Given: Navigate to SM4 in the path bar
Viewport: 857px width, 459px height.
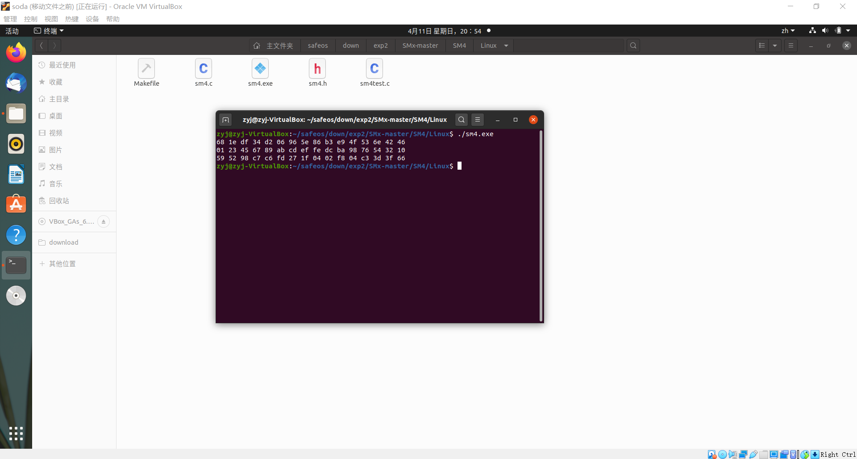Looking at the screenshot, I should (x=459, y=46).
